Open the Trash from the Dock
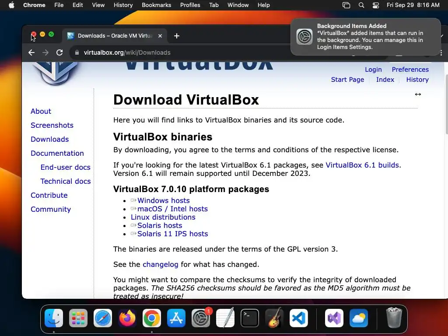448x336 pixels. click(x=394, y=318)
